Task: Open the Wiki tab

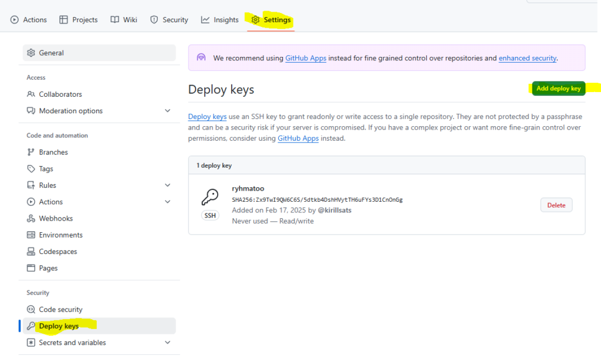Action: (x=124, y=19)
